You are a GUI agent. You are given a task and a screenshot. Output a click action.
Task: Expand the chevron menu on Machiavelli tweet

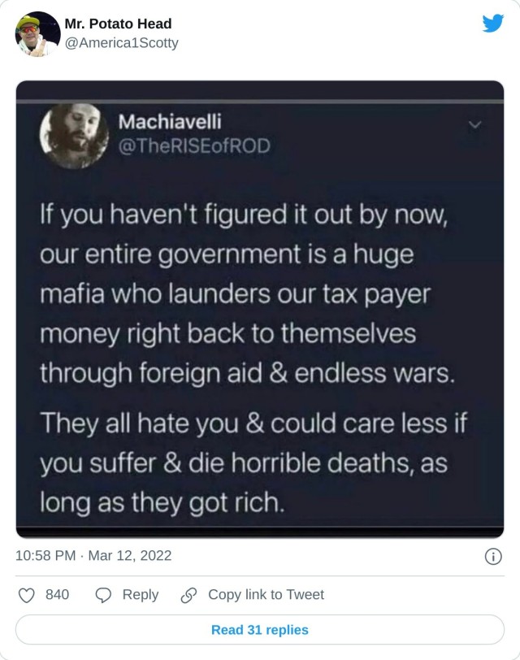click(x=475, y=125)
